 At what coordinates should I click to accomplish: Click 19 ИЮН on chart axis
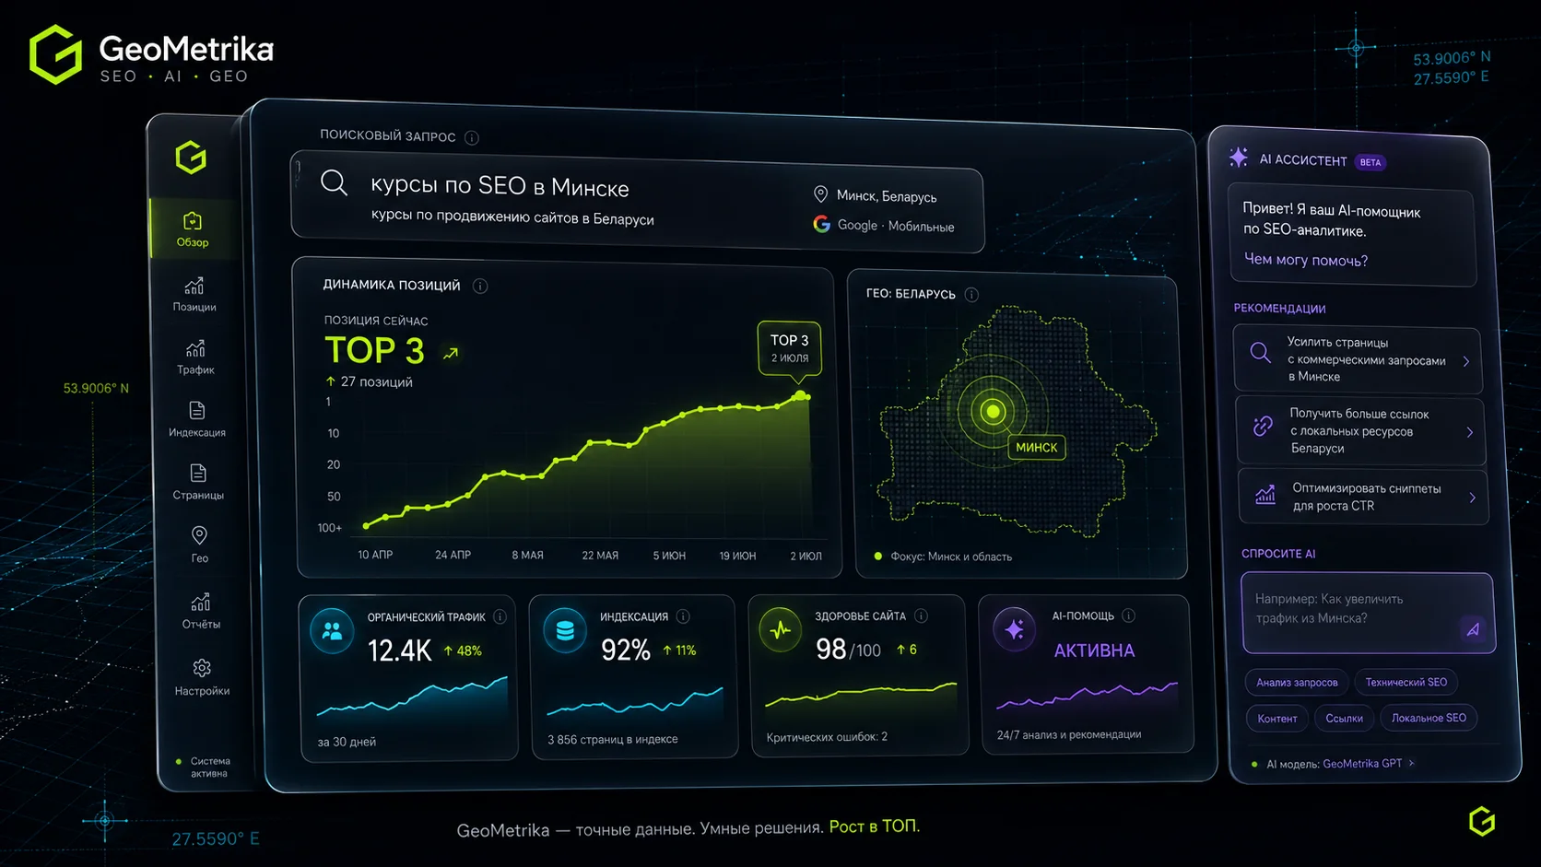pyautogui.click(x=737, y=556)
